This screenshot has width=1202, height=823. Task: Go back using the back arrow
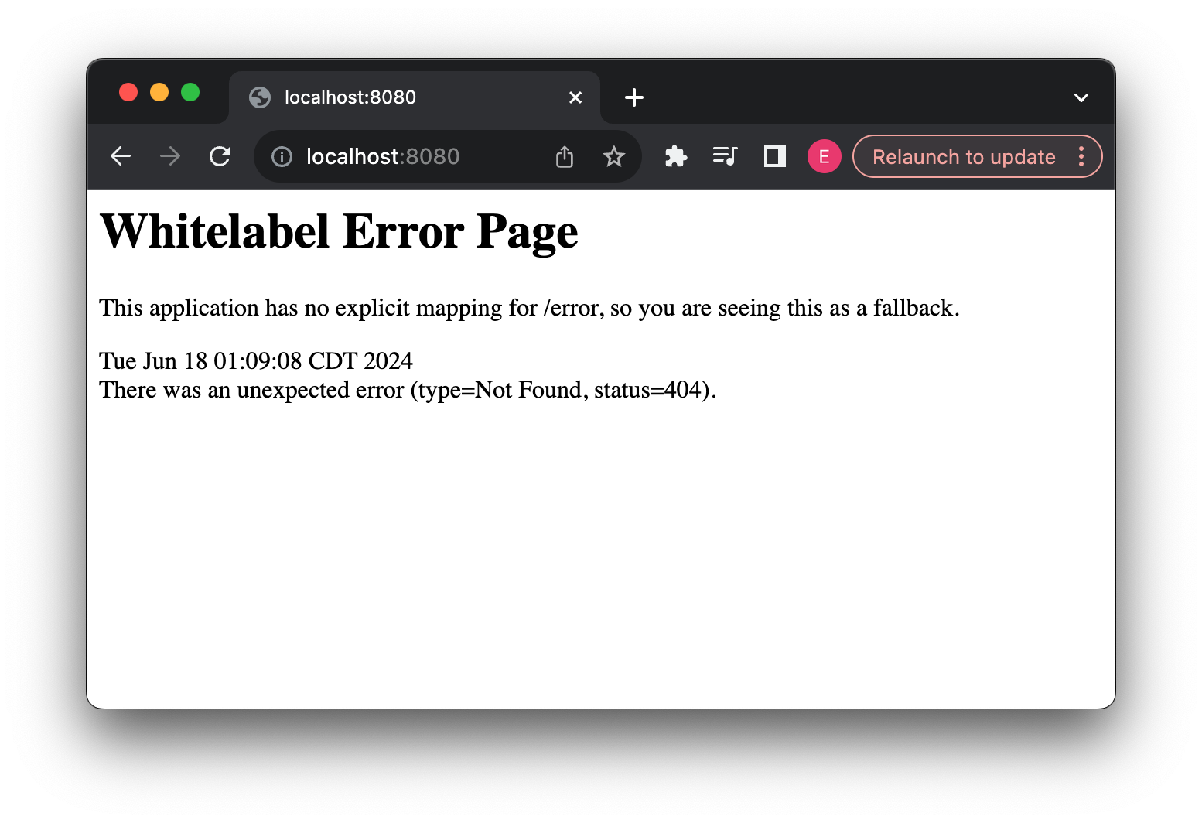point(121,156)
